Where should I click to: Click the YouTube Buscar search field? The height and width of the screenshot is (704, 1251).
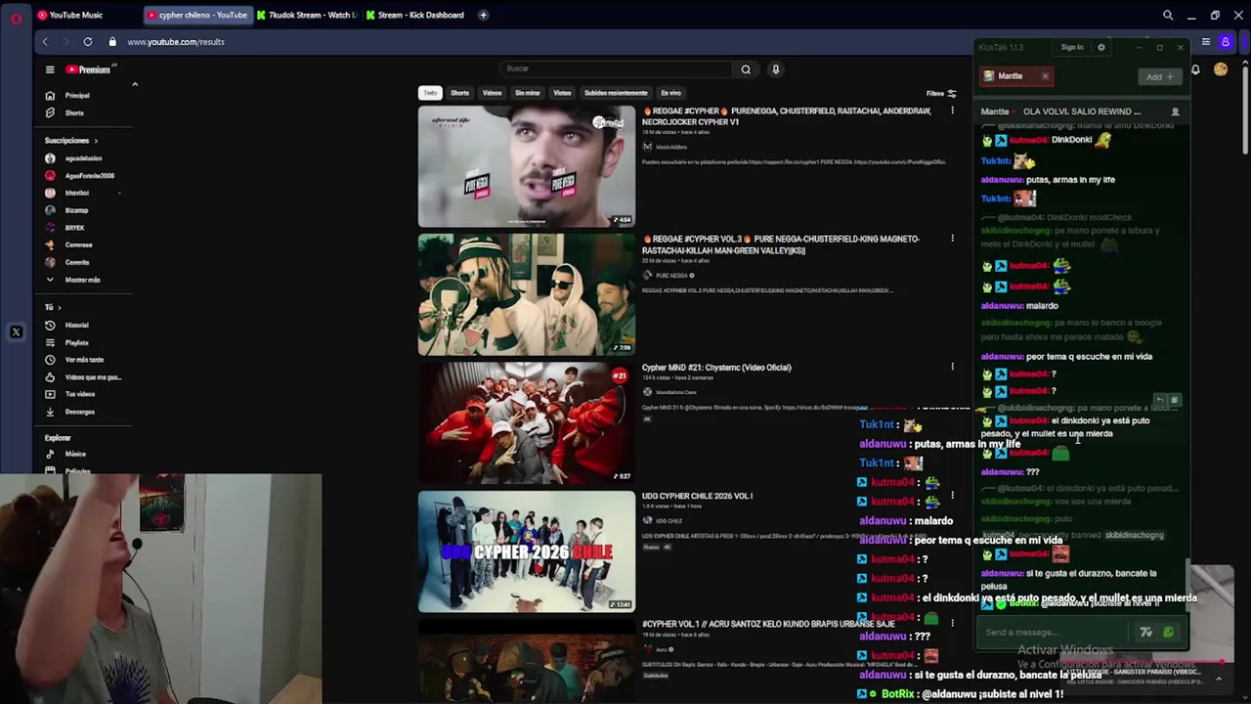coord(616,69)
